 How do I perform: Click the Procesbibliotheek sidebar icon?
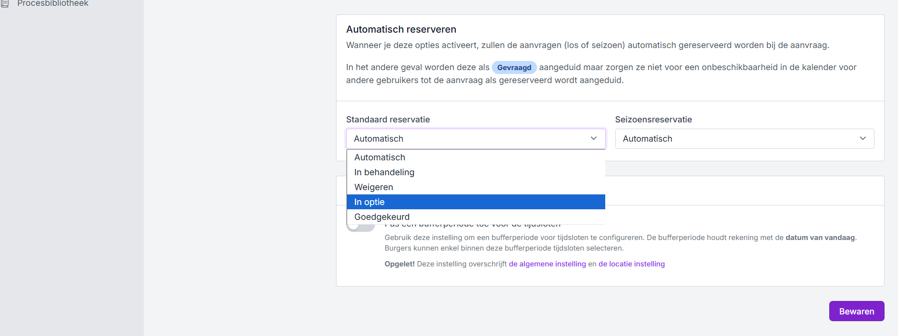tap(5, 3)
